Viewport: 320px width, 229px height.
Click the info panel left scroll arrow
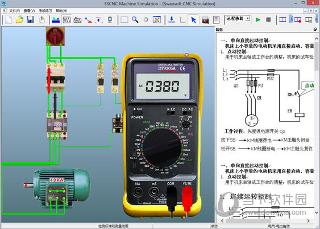tap(222, 221)
